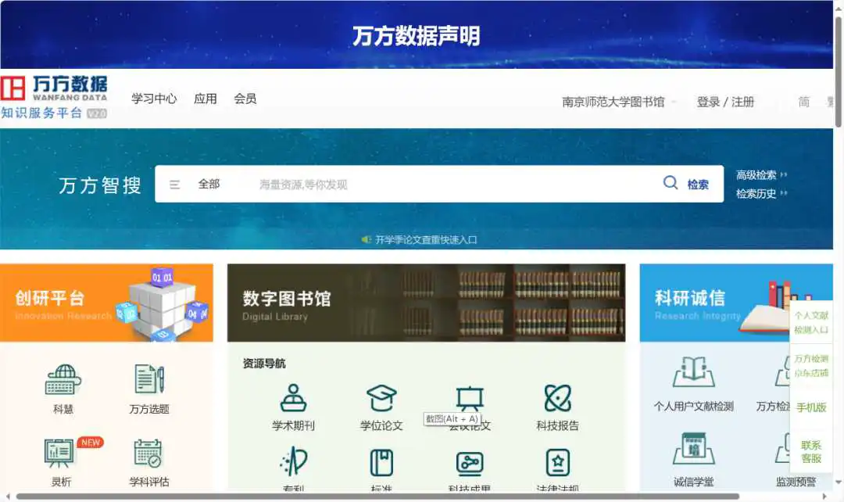The width and height of the screenshot is (844, 502).
Task: Open the 会员 menu
Action: pos(245,99)
